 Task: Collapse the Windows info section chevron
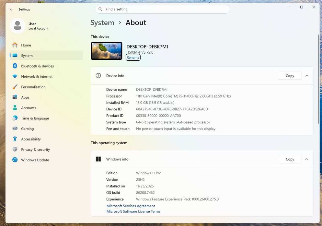pos(307,159)
